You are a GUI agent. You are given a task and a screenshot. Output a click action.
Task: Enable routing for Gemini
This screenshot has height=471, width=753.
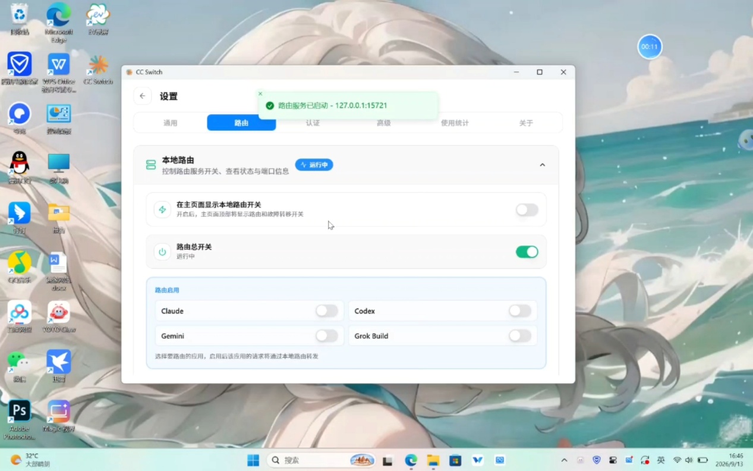[x=326, y=335]
